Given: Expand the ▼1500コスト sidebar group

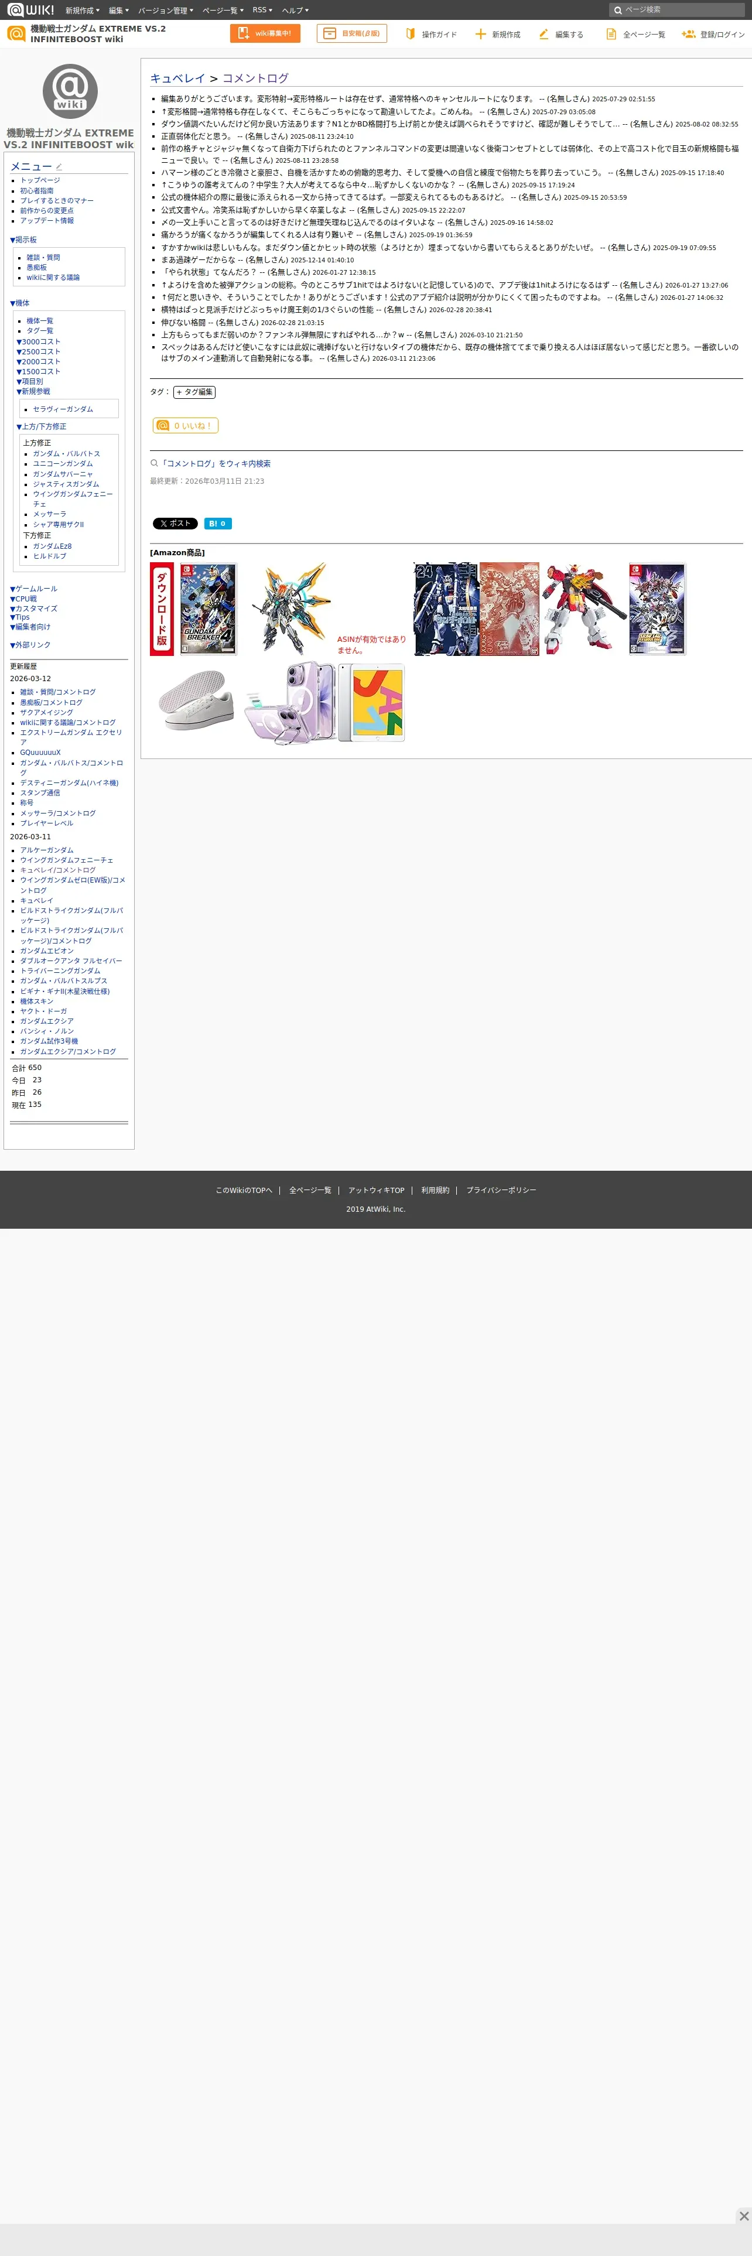Looking at the screenshot, I should click(39, 372).
